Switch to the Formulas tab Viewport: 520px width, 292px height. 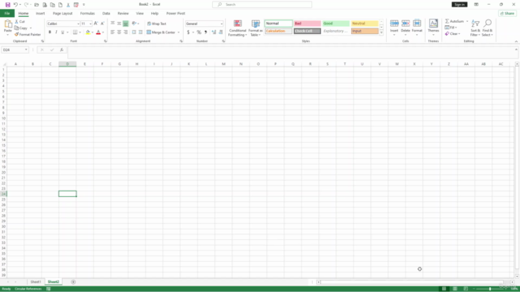(x=87, y=13)
